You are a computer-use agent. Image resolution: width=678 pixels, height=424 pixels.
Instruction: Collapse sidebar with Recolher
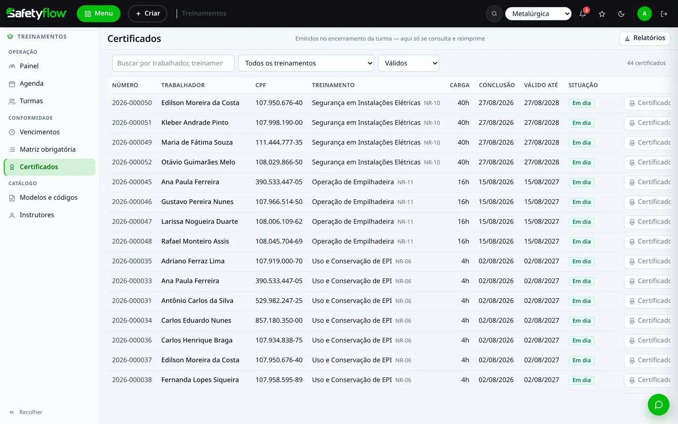tap(26, 412)
